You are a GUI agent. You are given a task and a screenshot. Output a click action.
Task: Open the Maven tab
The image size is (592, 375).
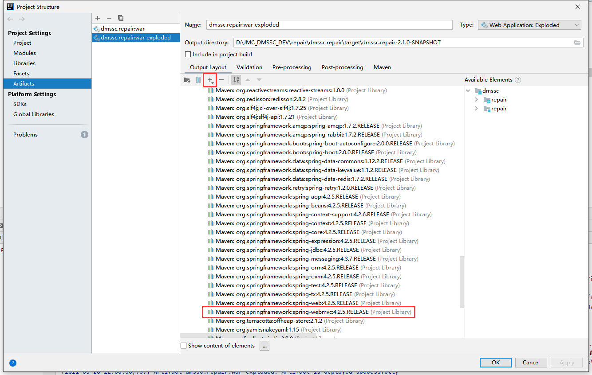point(382,67)
